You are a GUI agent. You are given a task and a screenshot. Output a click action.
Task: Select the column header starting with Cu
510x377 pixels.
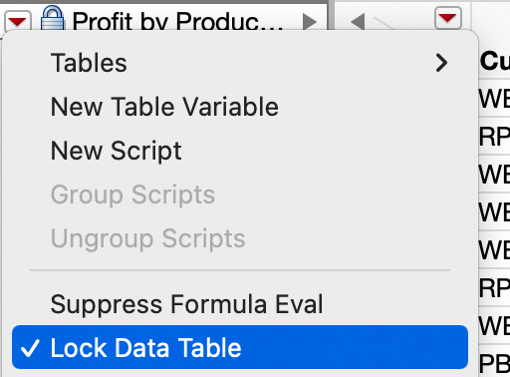[495, 61]
